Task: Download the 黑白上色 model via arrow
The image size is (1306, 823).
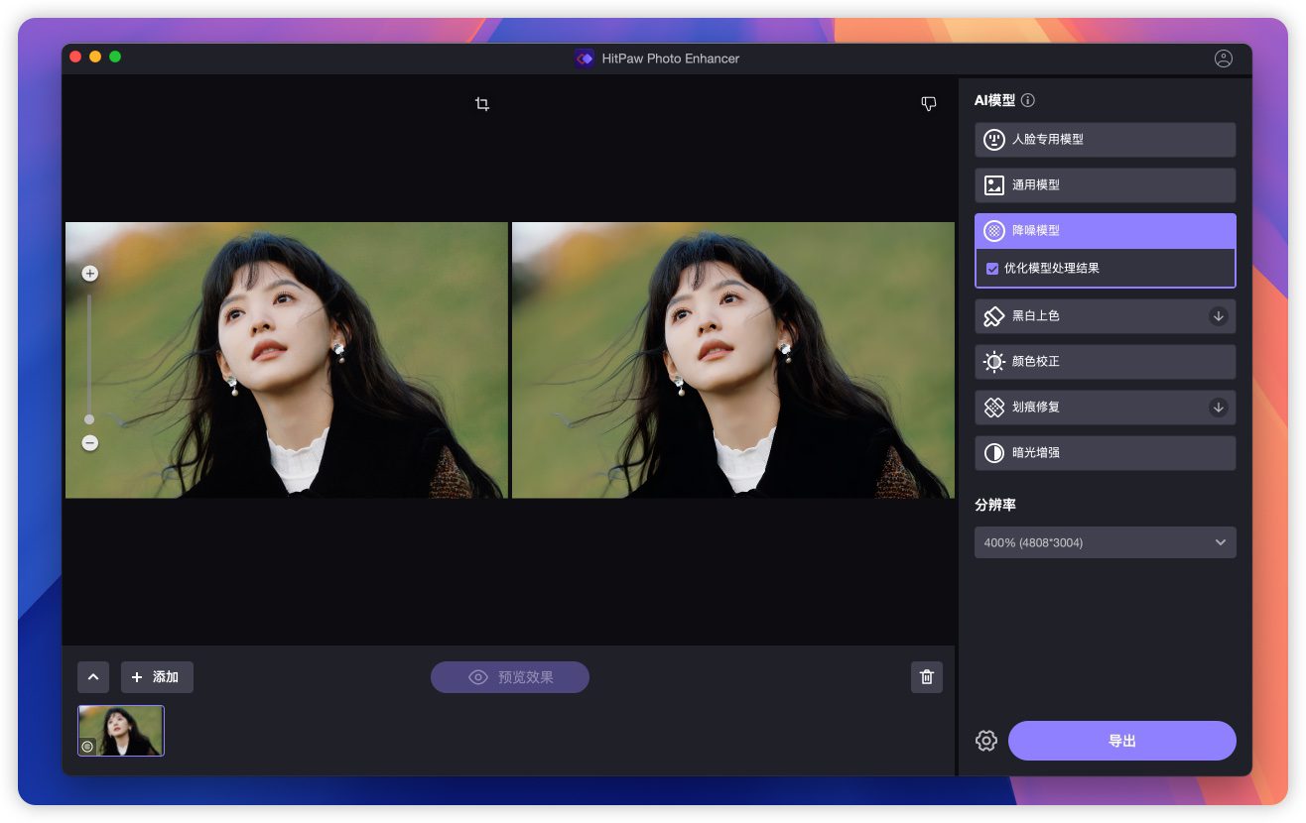Action: click(x=1218, y=316)
